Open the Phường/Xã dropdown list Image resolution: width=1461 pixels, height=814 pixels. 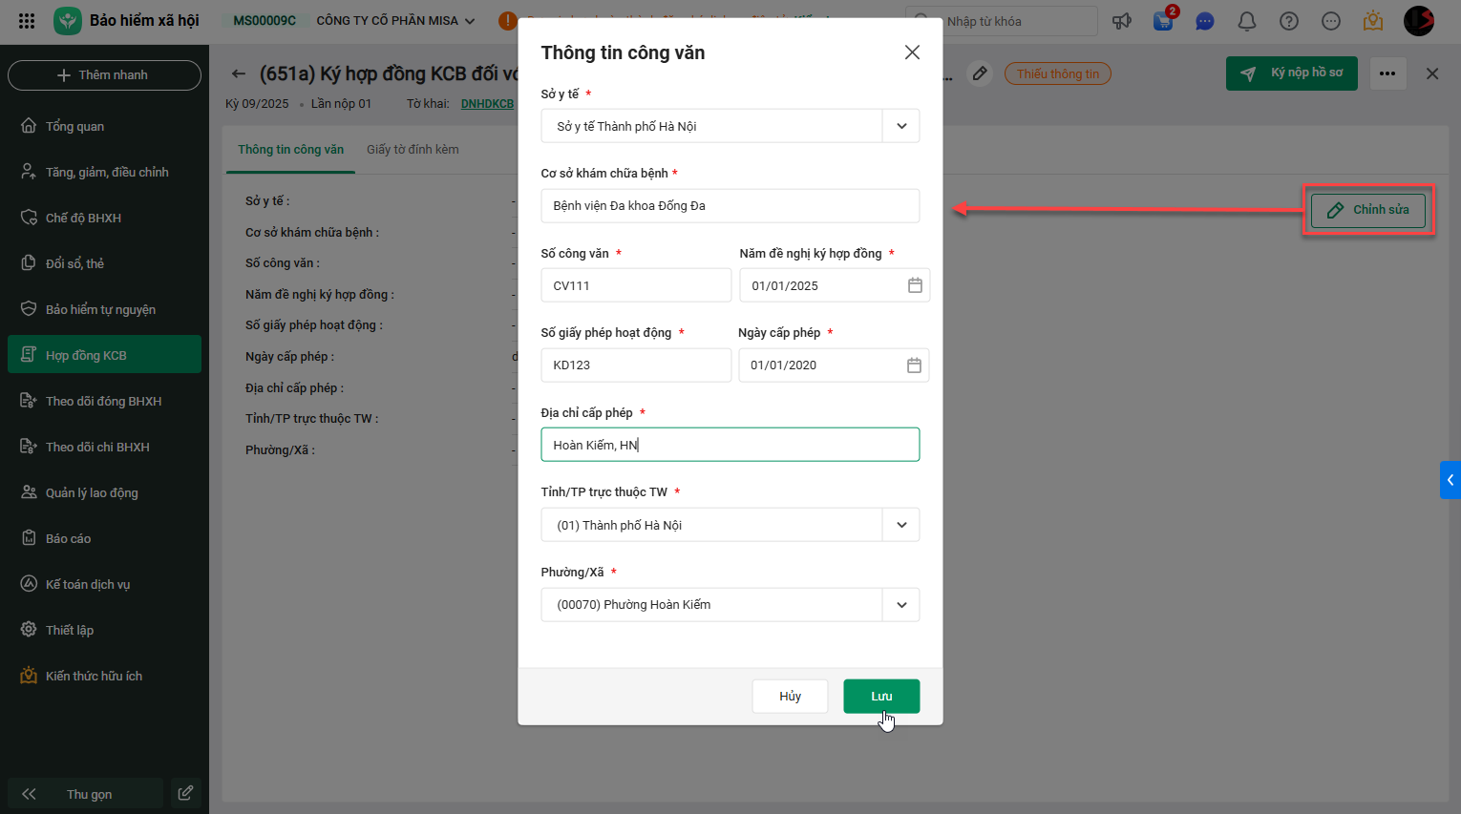pyautogui.click(x=901, y=605)
